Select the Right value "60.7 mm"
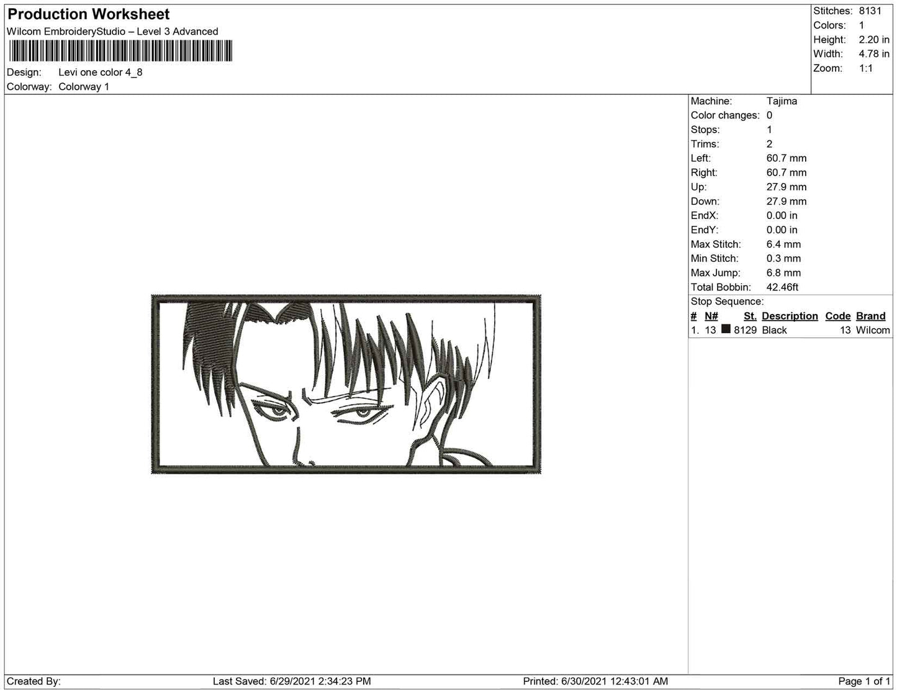 pyautogui.click(x=787, y=172)
